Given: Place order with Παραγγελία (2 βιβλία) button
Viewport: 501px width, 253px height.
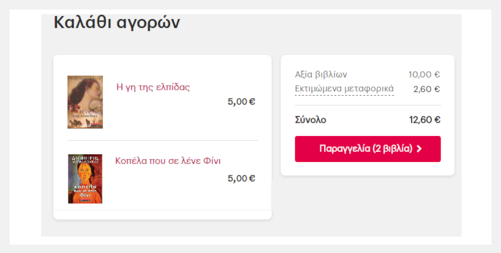Looking at the screenshot, I should click(368, 149).
